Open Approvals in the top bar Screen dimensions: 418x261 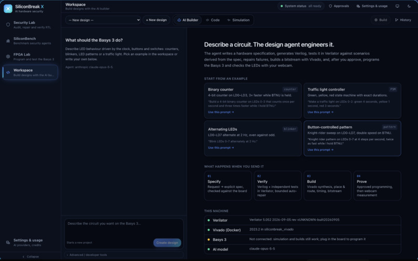coord(339,6)
